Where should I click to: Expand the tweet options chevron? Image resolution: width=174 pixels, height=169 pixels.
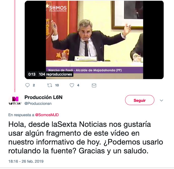[x=161, y=100]
